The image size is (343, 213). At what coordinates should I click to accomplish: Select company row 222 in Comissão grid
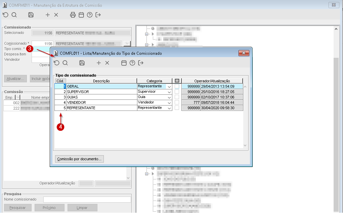[27, 108]
